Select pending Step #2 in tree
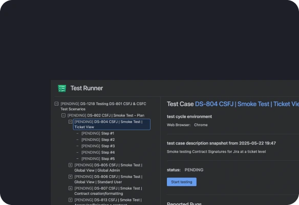 point(98,140)
